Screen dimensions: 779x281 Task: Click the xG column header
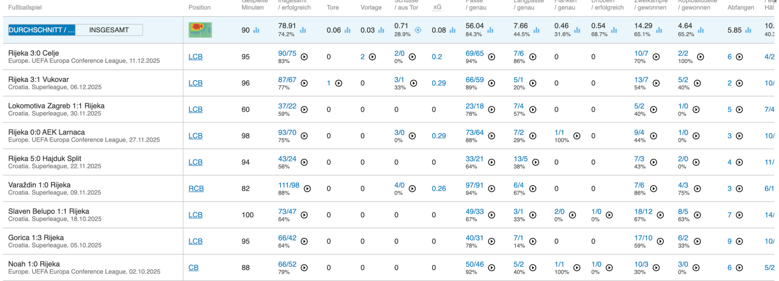(x=437, y=7)
